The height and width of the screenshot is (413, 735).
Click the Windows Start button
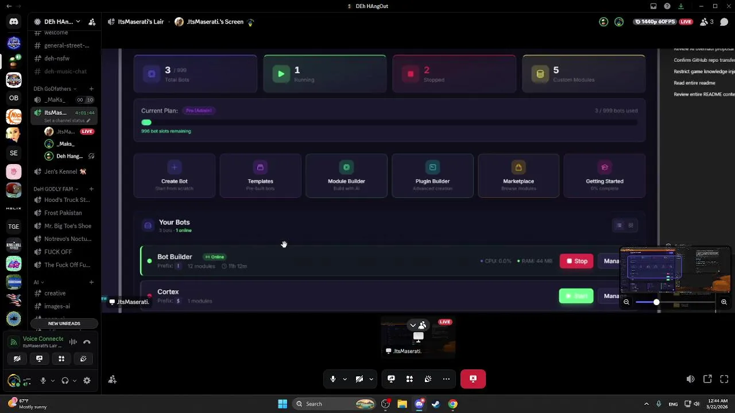click(283, 404)
